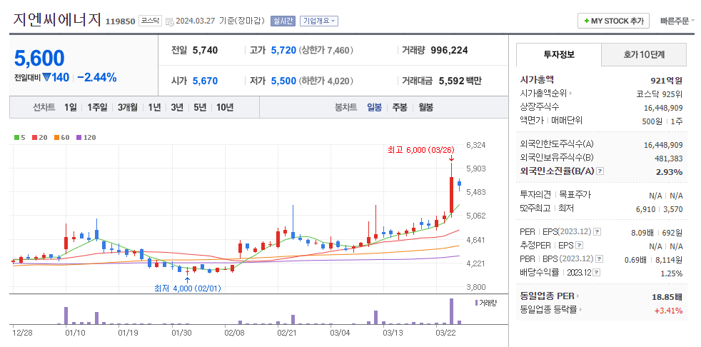Select the 10년 line chart period
The image size is (701, 347).
tap(225, 107)
